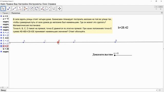Screen dimensions: 164x92
Task: Toggle visibility of slider n = 0
Action: point(1,16)
